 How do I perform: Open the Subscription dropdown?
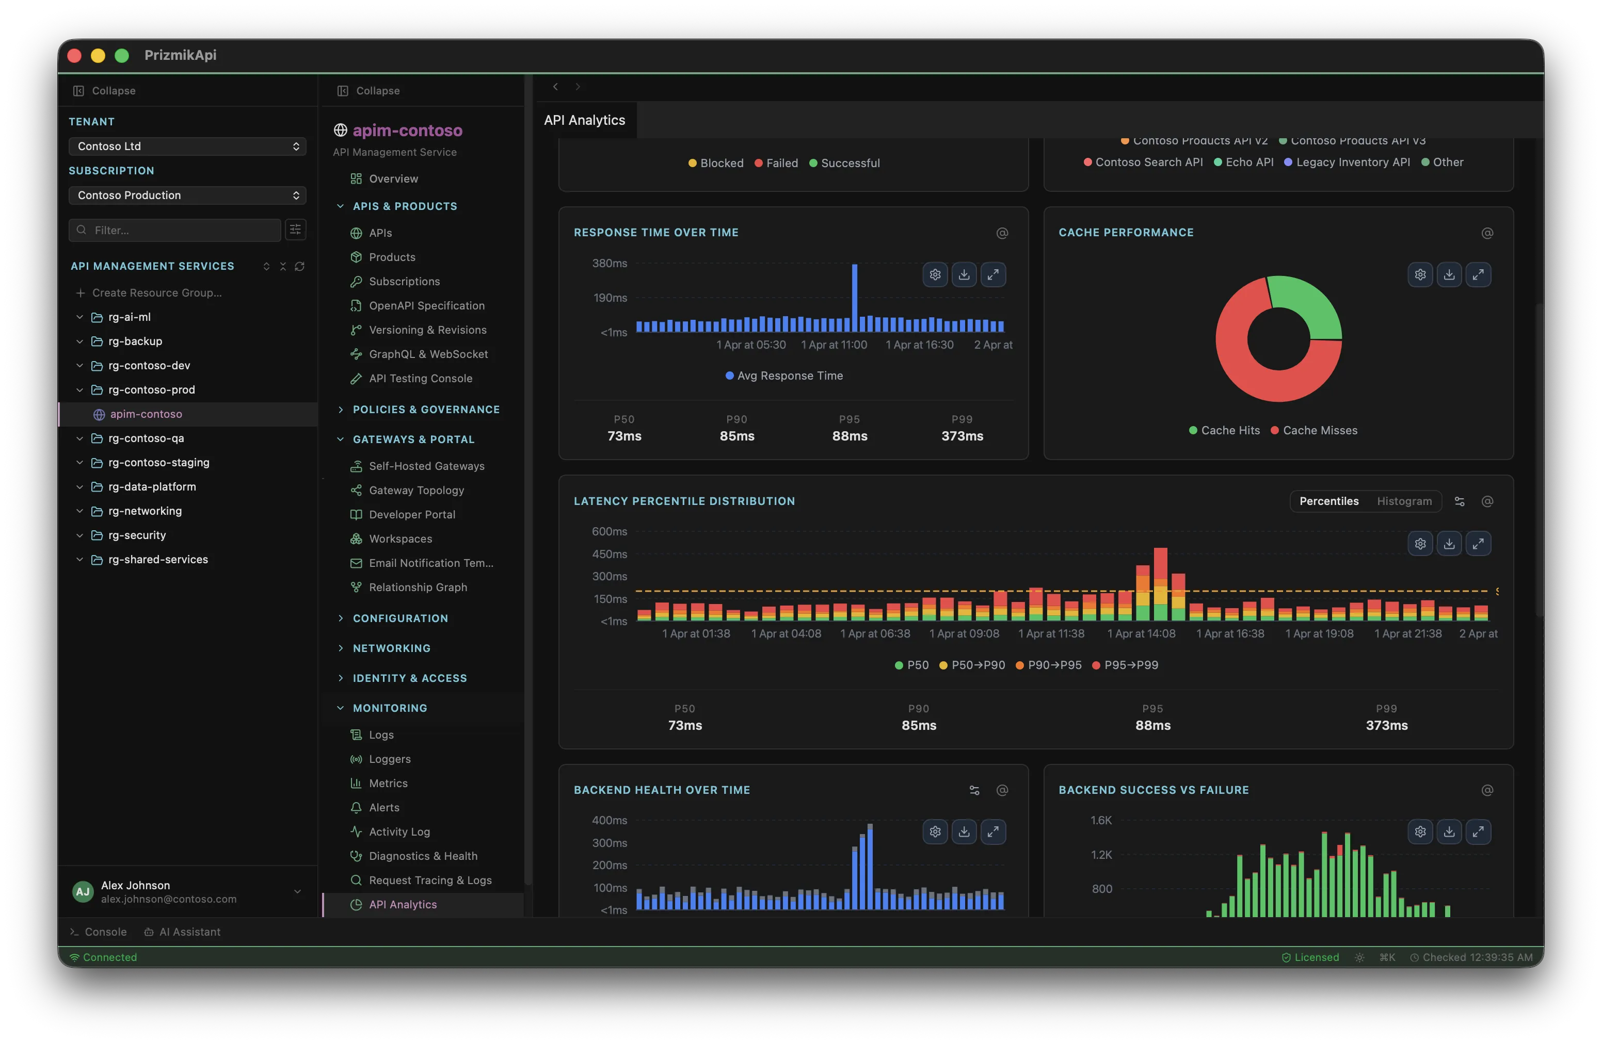coord(187,195)
